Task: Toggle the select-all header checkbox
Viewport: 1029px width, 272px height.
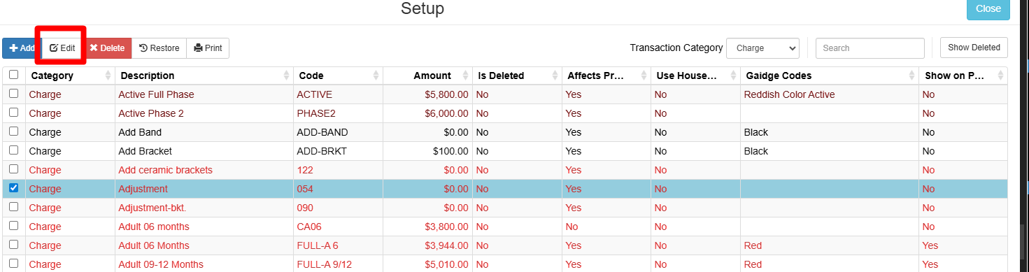Action: 13,75
